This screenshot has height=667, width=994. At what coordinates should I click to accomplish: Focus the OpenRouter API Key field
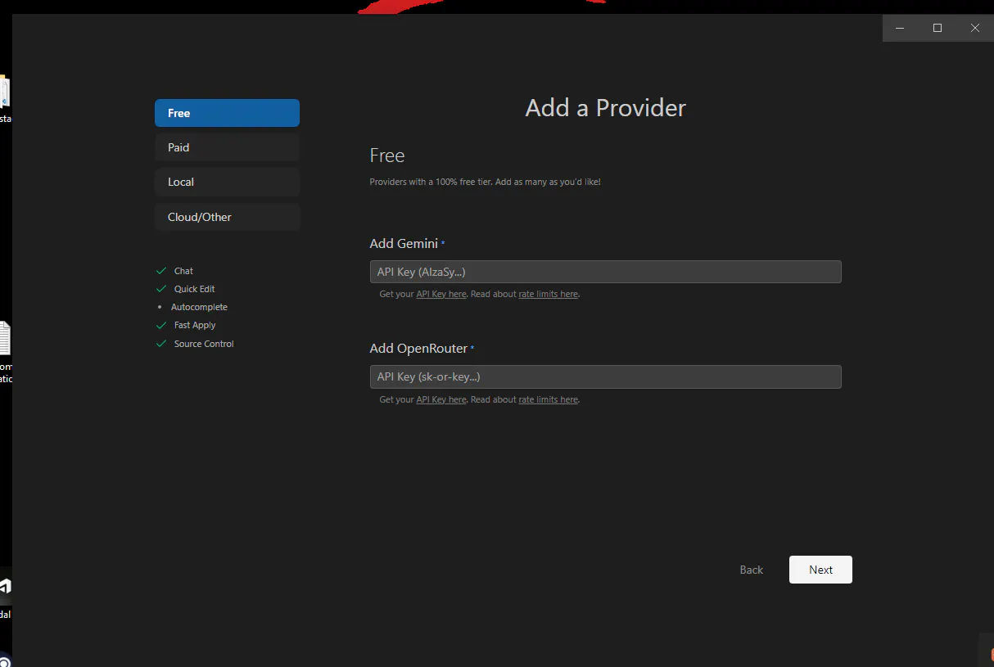[605, 376]
